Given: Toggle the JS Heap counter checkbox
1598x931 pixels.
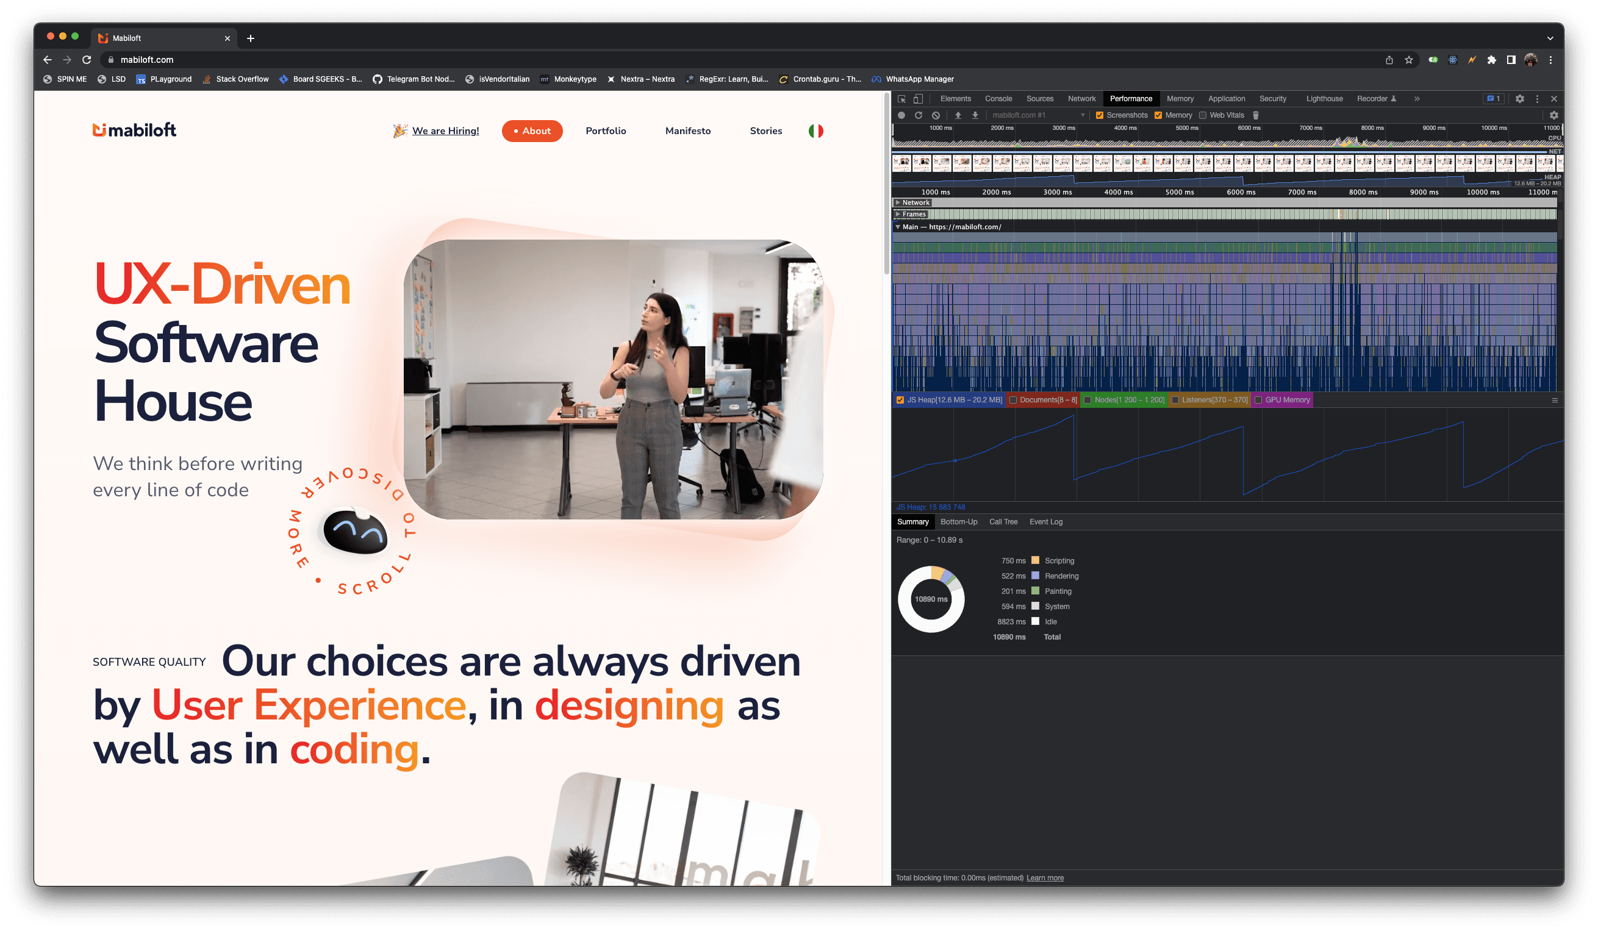Looking at the screenshot, I should click(x=900, y=400).
